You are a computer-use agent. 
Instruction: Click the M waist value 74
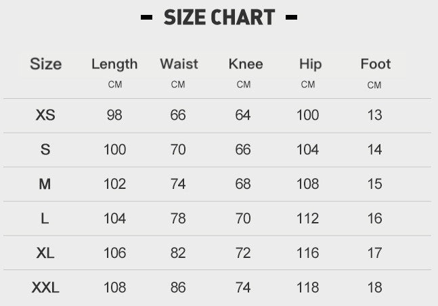(x=178, y=184)
